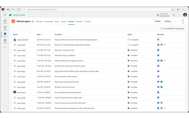Click date 8:22 AM, 10/10/24
Screen dimensions: 189x119
(x=44, y=71)
